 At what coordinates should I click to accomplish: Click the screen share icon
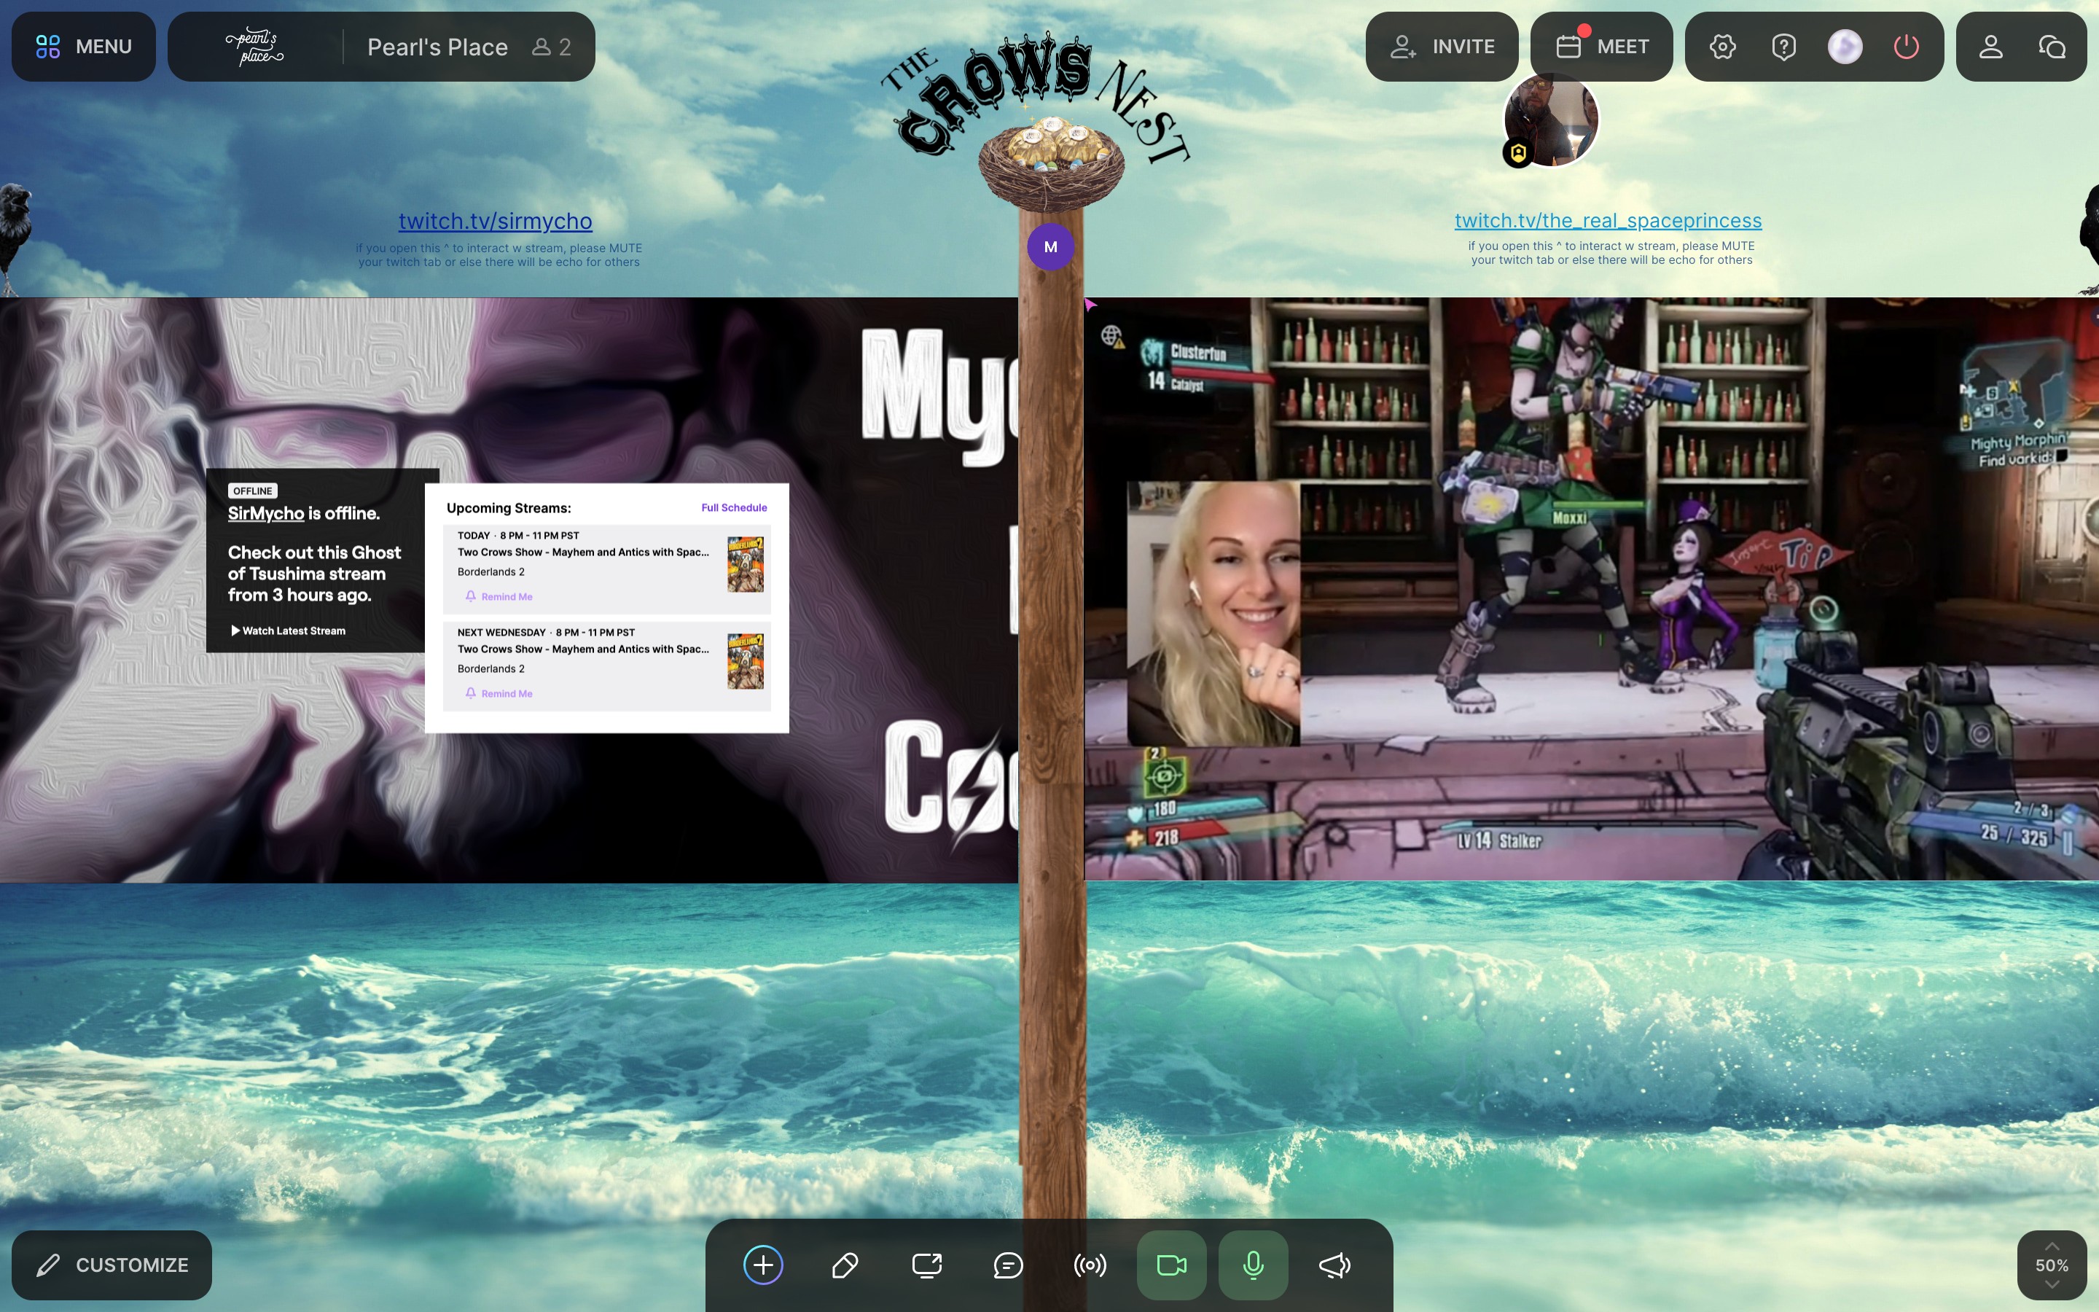926,1265
